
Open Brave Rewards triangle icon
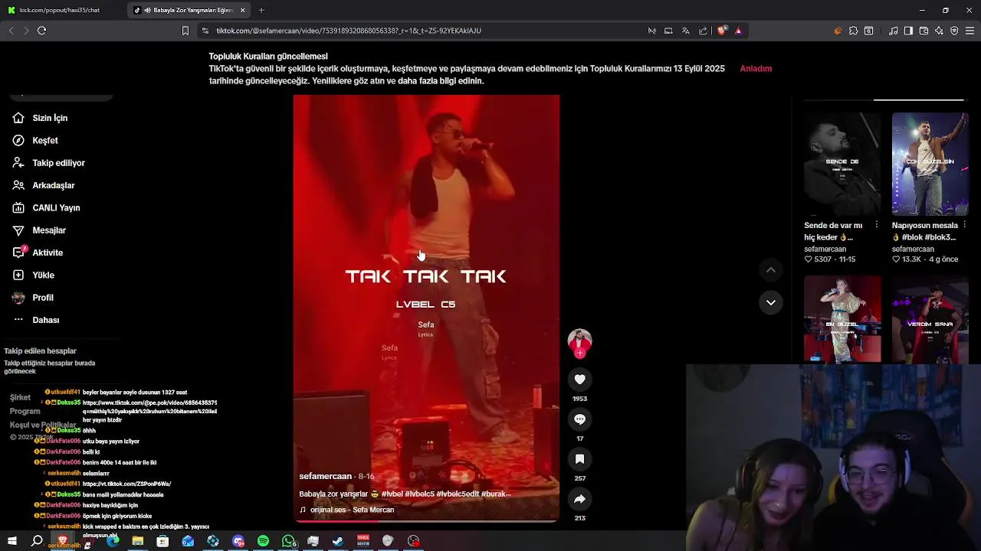coord(738,31)
